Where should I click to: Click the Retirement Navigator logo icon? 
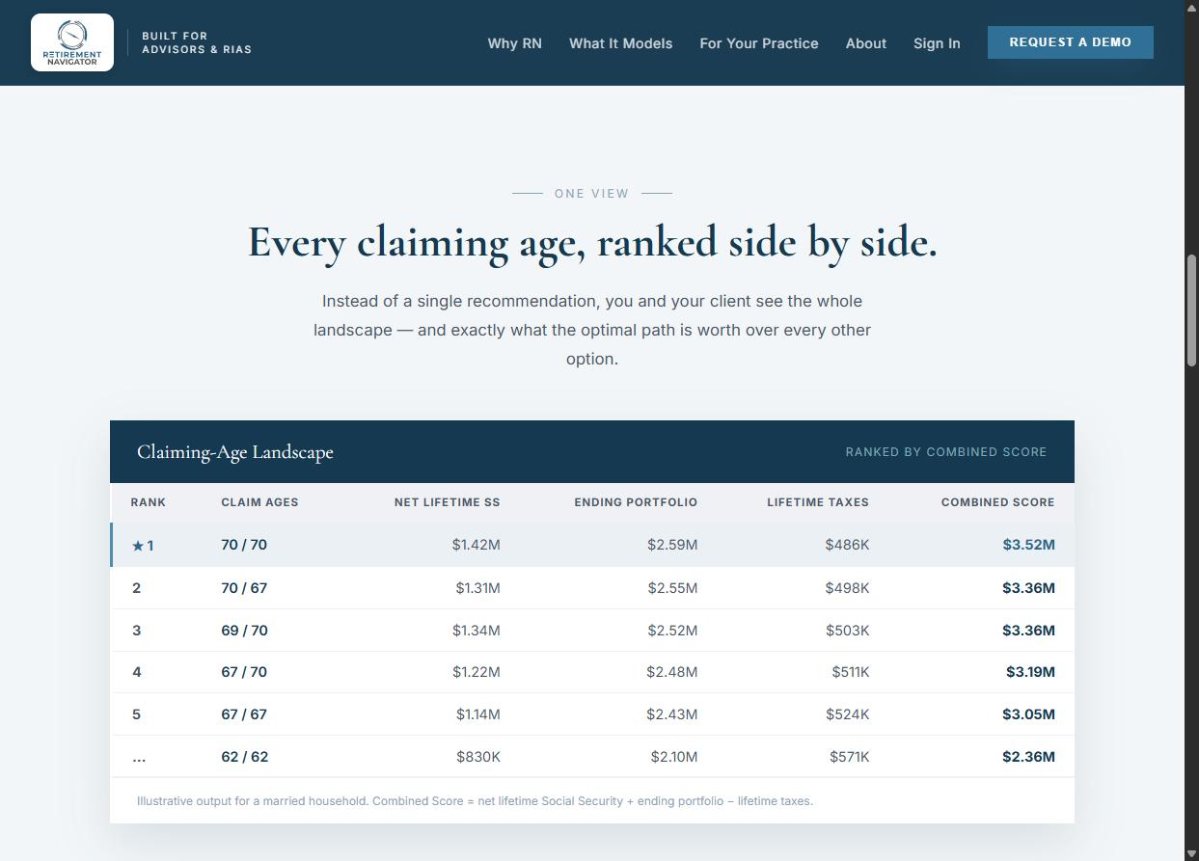72,42
